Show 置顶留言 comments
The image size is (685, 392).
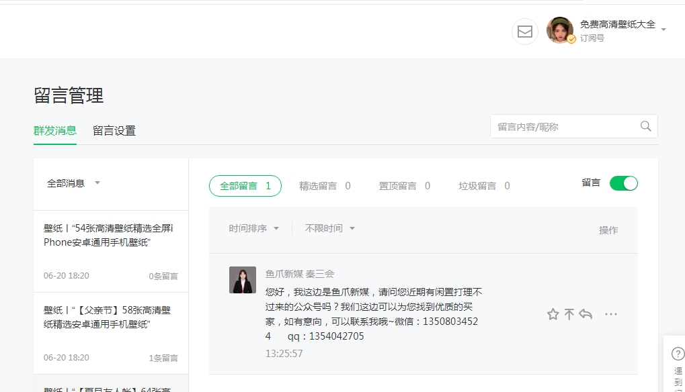click(404, 186)
